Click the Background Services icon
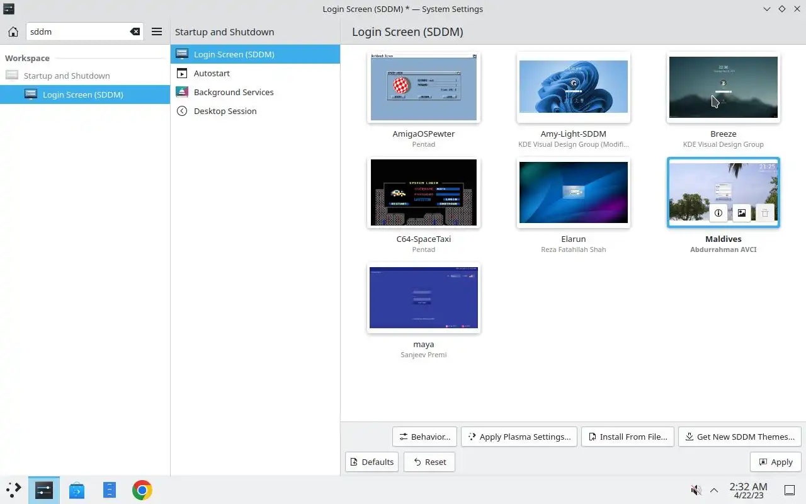806x504 pixels. pyautogui.click(x=182, y=92)
